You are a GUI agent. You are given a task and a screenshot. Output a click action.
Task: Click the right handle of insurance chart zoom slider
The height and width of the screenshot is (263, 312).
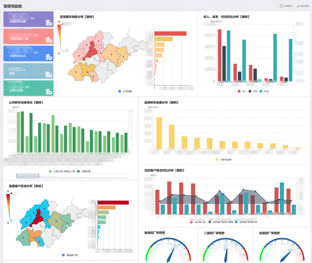coord(38,176)
